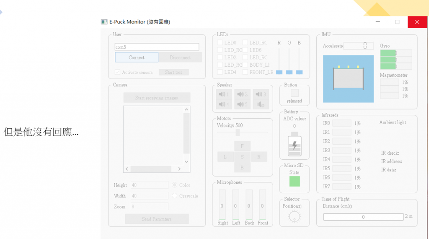The height and width of the screenshot is (239, 429).
Task: Click the Time of Flight distance bar
Action: 363,217
